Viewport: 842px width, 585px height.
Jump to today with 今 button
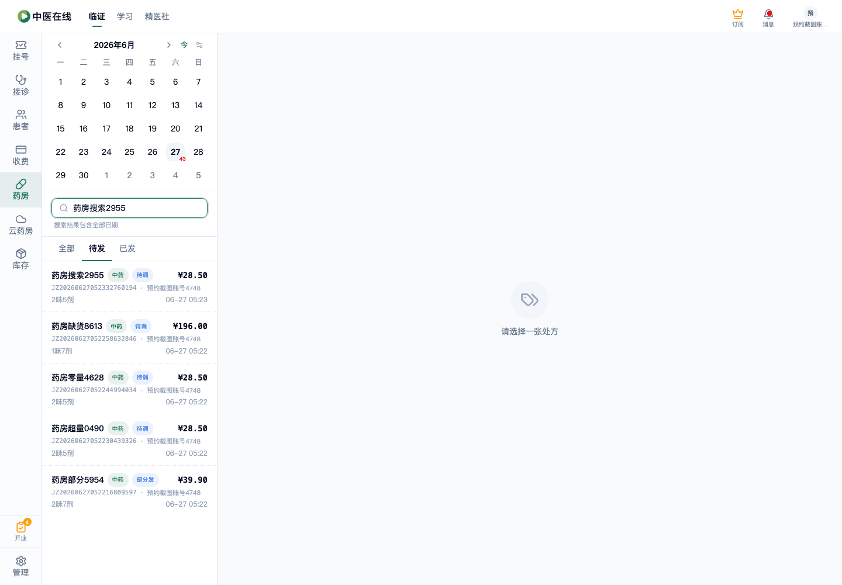tap(184, 45)
